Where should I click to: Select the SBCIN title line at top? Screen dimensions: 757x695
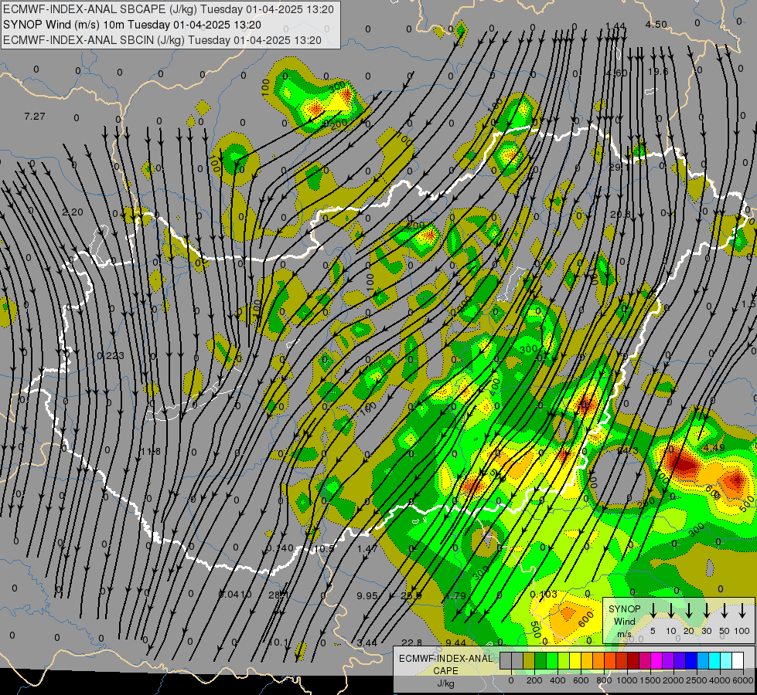(162, 40)
